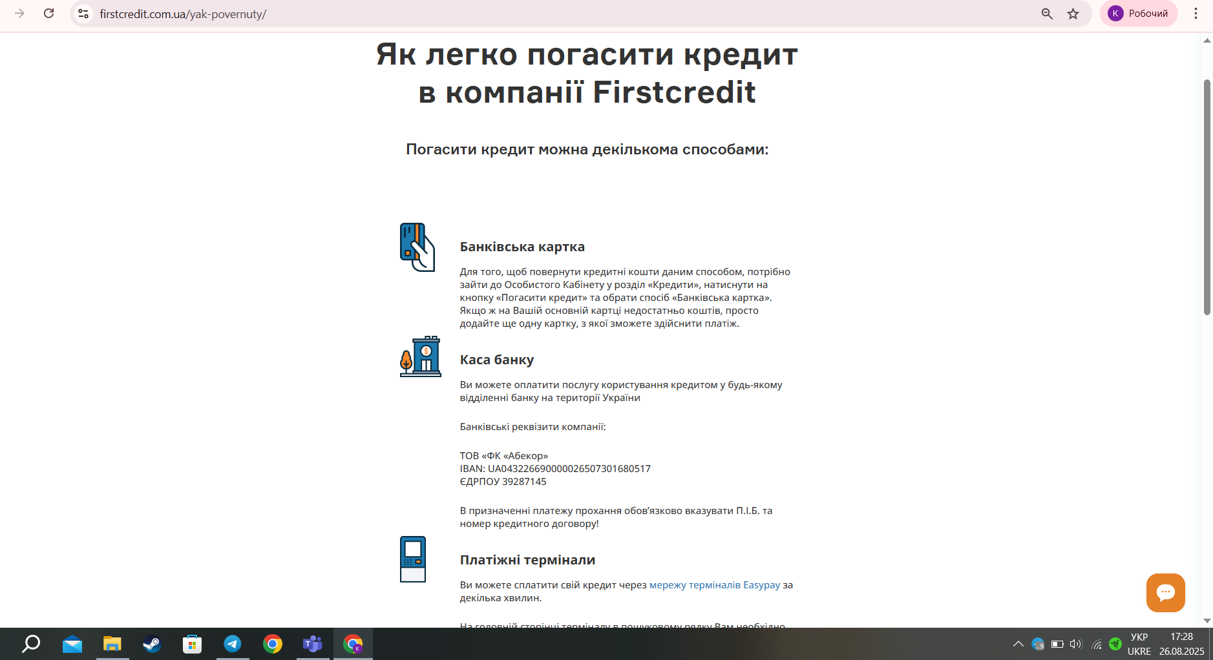Click the page vertical scrollbar thumb
This screenshot has width=1213, height=660.
[1207, 197]
